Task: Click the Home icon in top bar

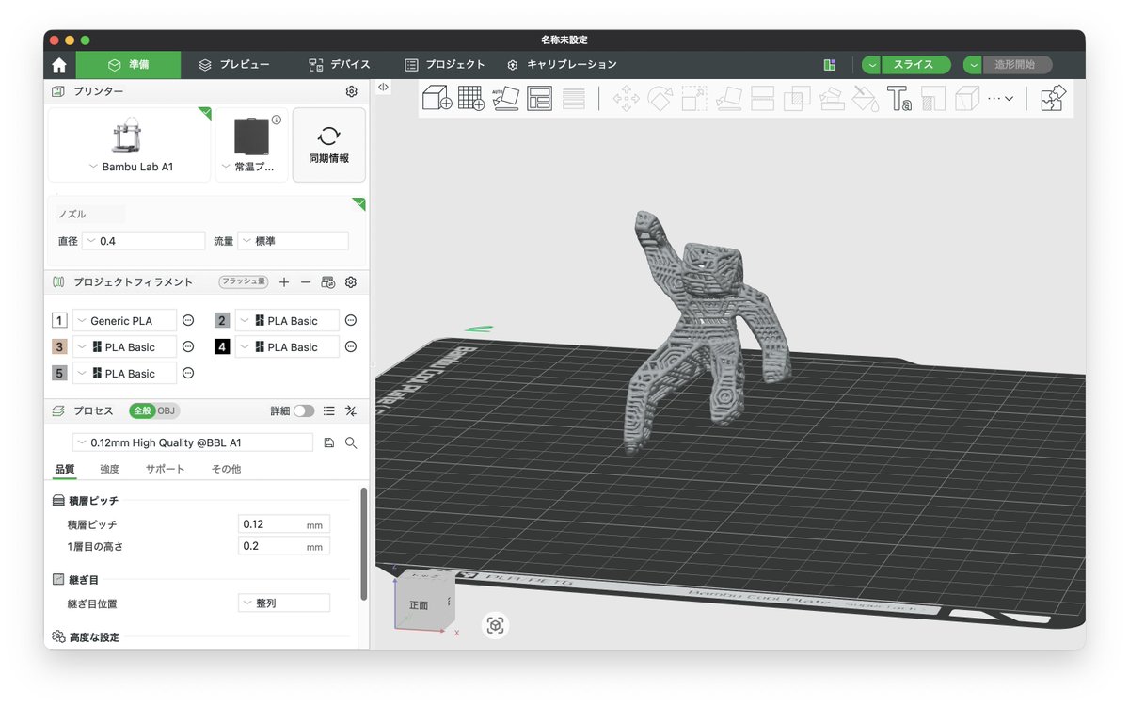Action: (x=59, y=65)
